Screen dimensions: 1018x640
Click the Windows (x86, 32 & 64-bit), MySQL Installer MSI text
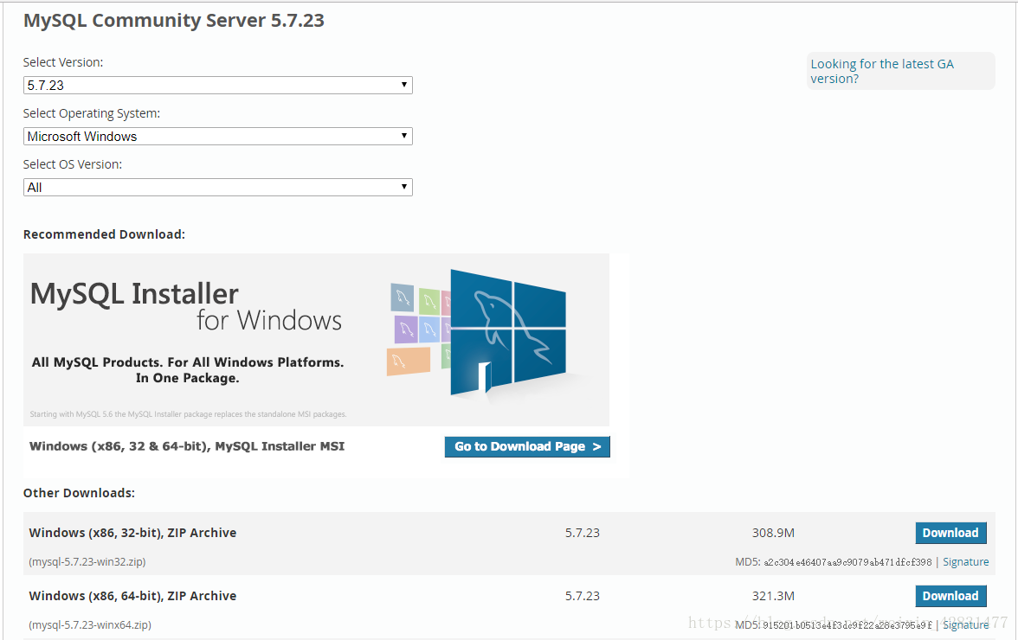187,446
